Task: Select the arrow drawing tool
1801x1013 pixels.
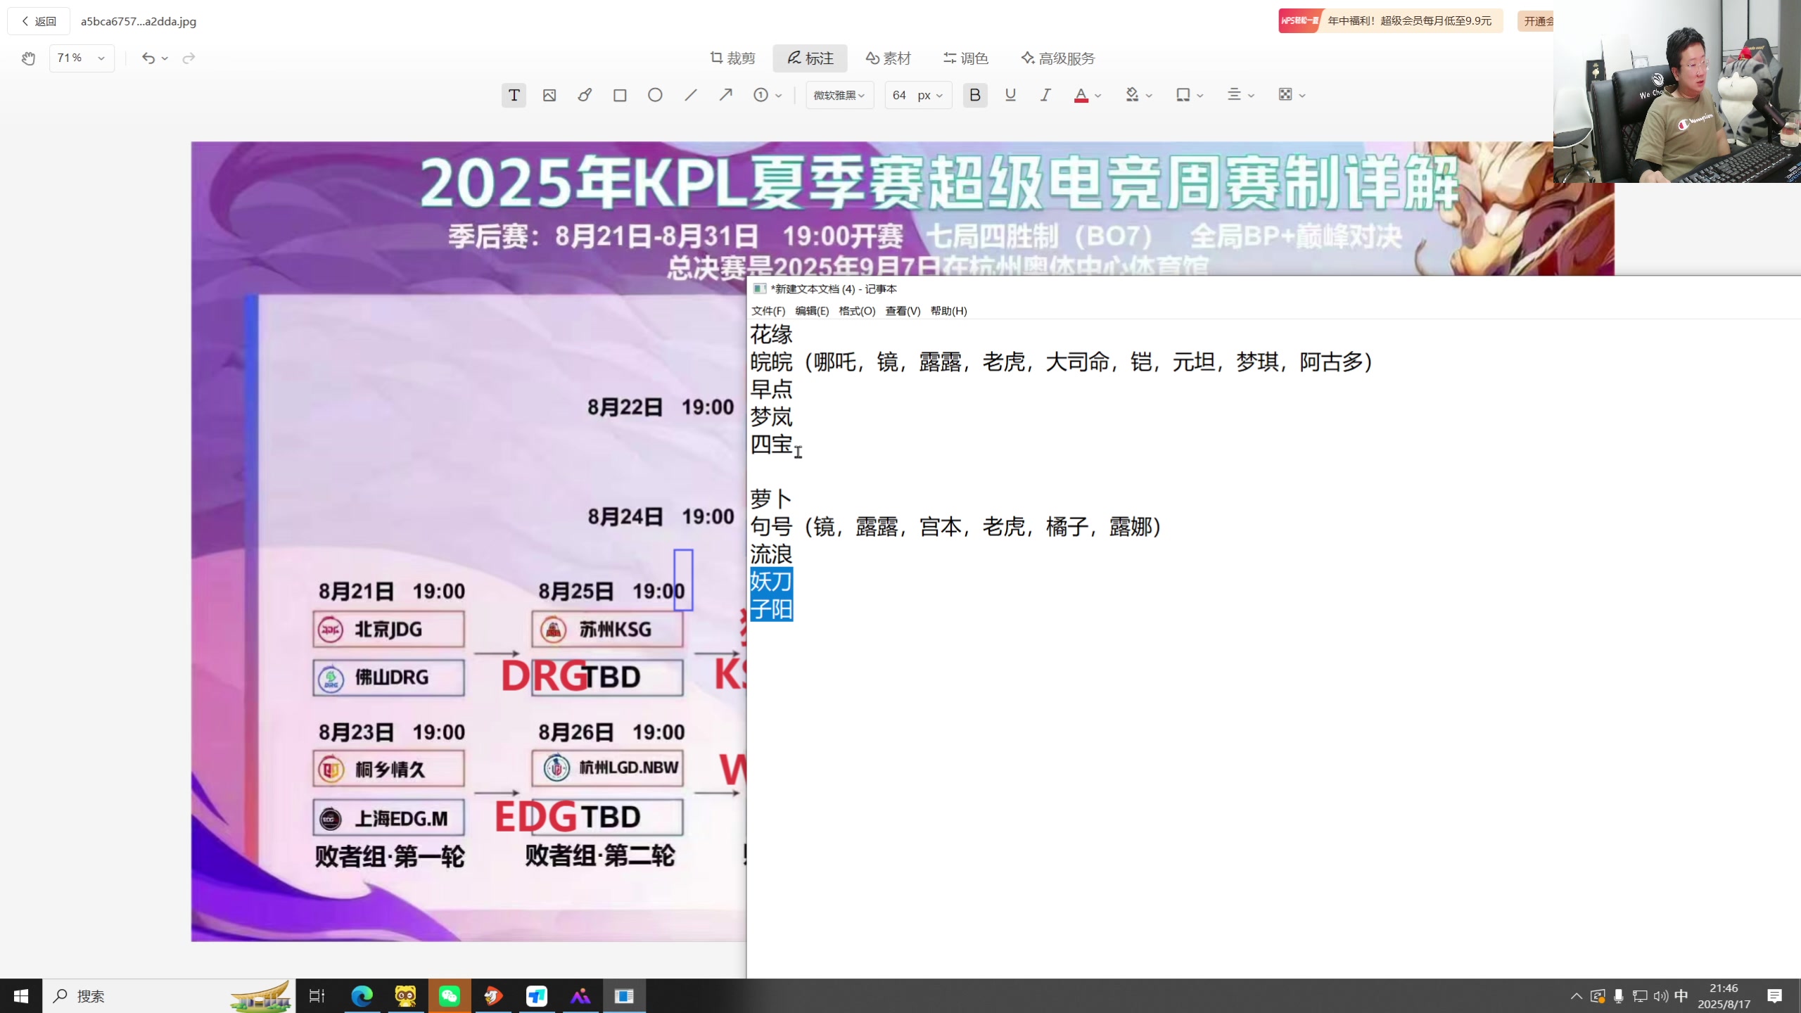Action: pyautogui.click(x=726, y=95)
